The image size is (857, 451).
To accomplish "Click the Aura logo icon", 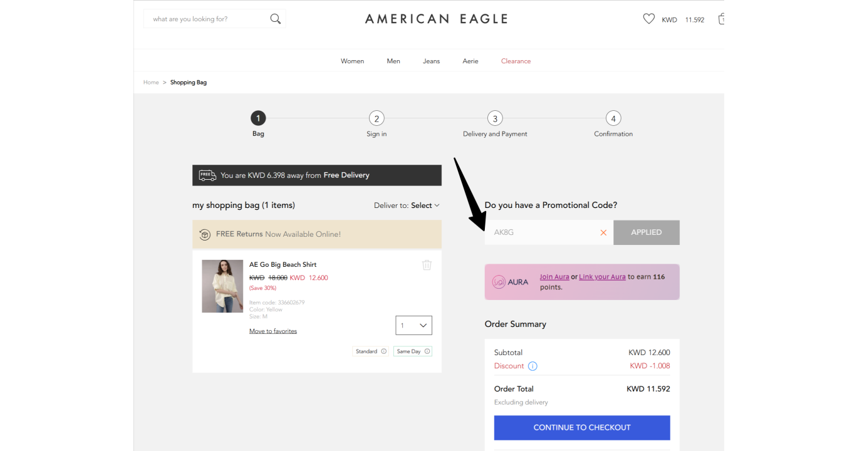I will pos(499,282).
